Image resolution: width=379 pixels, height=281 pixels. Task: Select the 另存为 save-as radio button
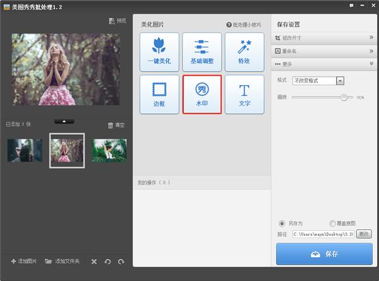pyautogui.click(x=282, y=224)
